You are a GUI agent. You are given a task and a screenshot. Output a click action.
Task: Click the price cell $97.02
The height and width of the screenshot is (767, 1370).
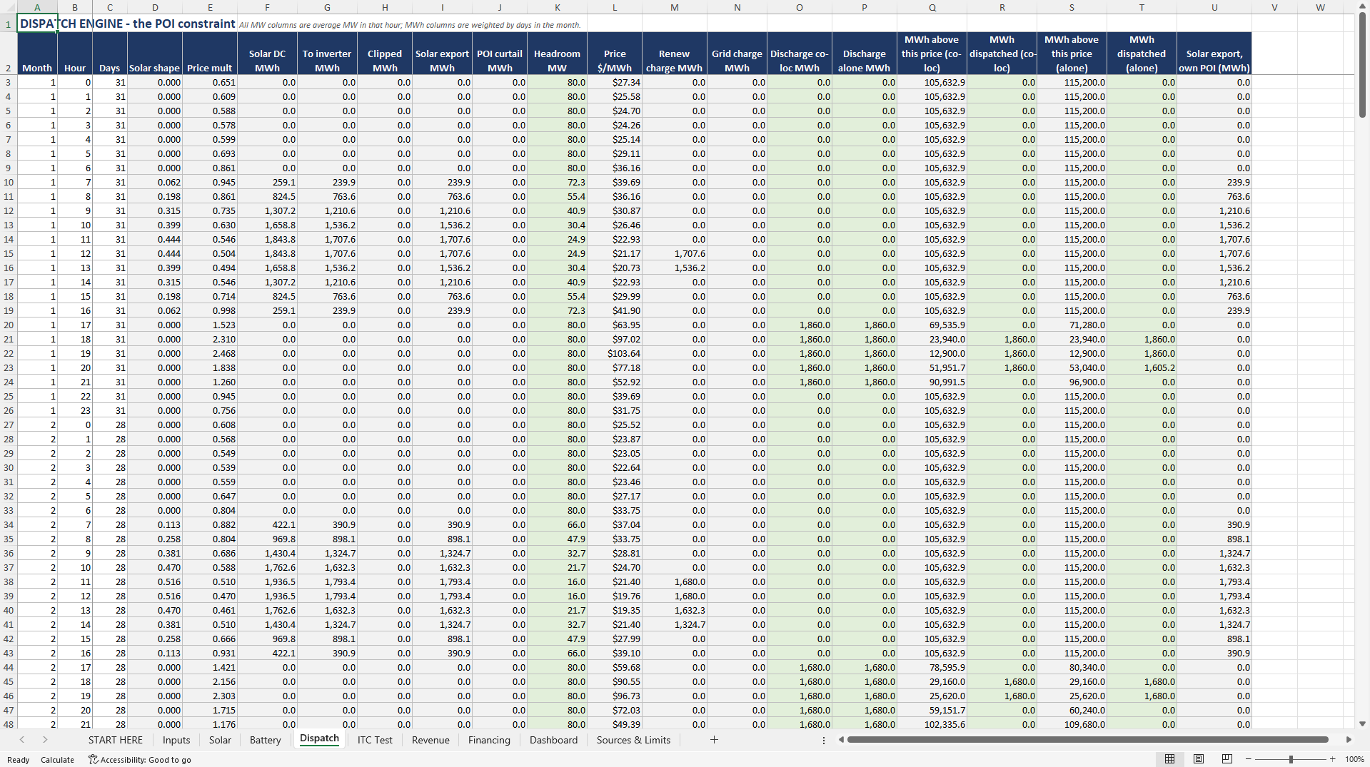point(615,339)
